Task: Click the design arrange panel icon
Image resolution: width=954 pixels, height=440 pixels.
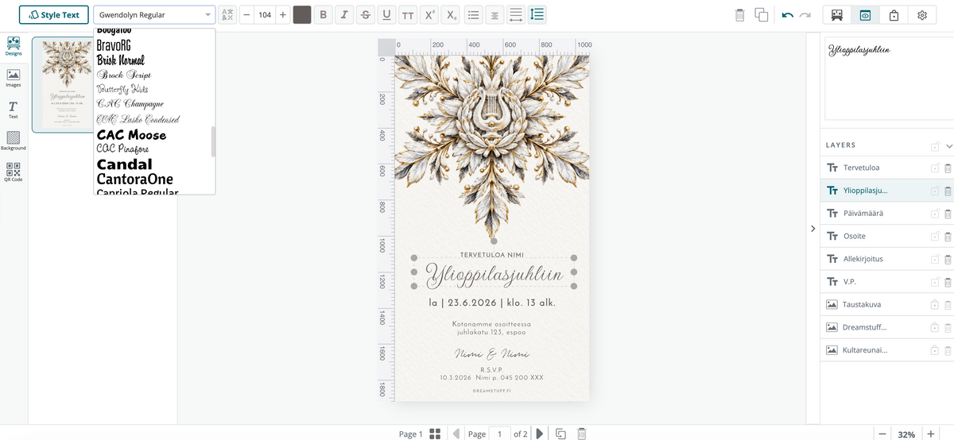Action: [x=837, y=15]
